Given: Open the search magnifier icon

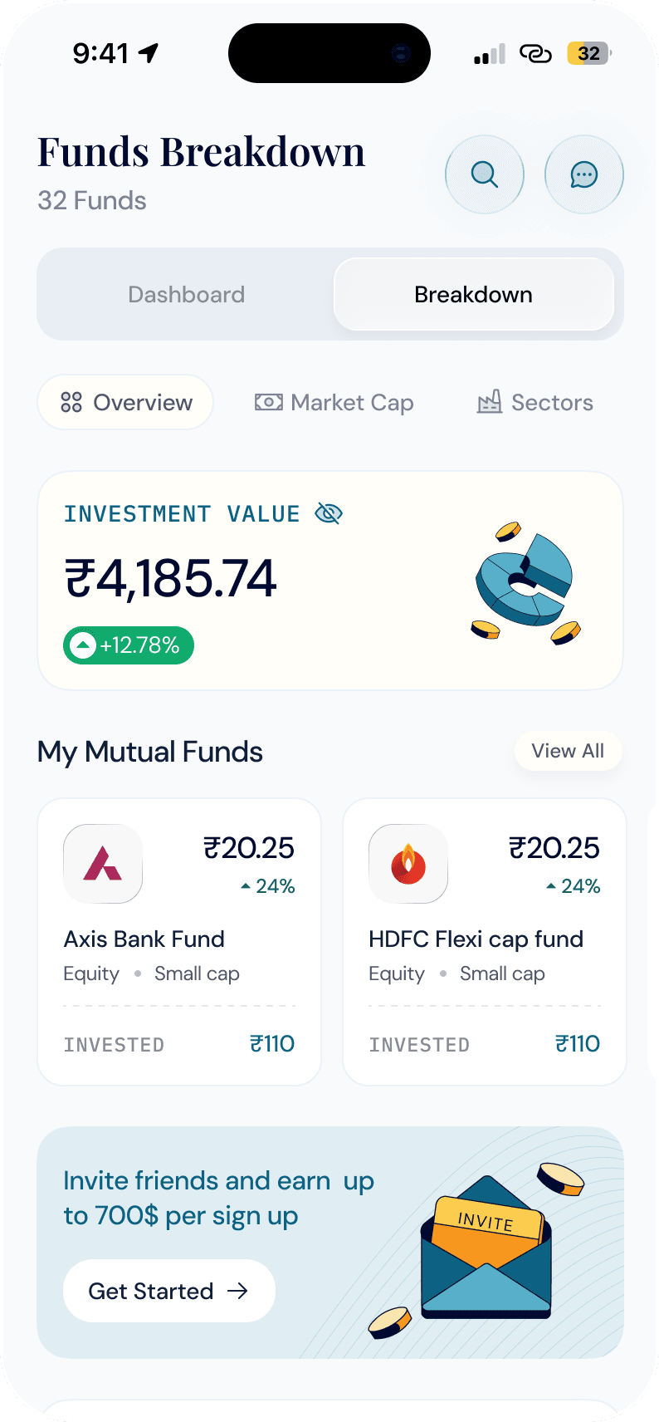Looking at the screenshot, I should click(485, 174).
